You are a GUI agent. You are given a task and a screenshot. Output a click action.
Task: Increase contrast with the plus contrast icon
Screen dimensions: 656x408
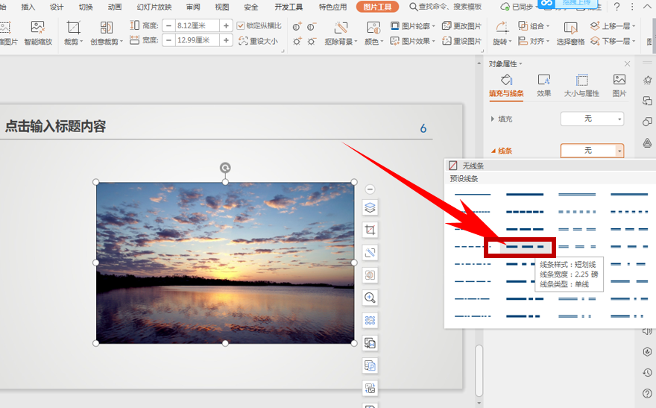click(x=297, y=27)
